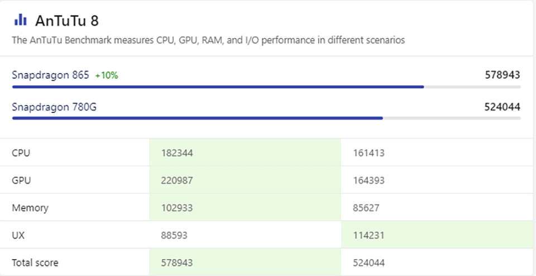This screenshot has height=276, width=536.
Task: Select the Memory row label
Action: 30,208
